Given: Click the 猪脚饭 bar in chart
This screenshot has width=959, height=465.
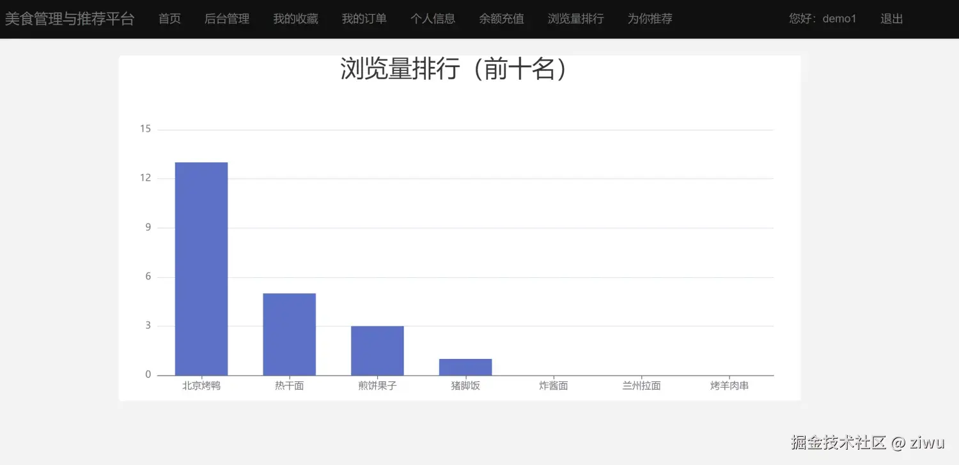Looking at the screenshot, I should point(465,367).
